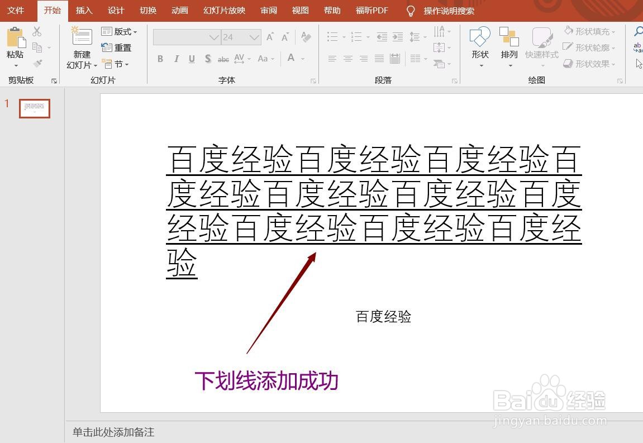Switch to the Review (审阅) tab
The image size is (643, 443).
(269, 11)
